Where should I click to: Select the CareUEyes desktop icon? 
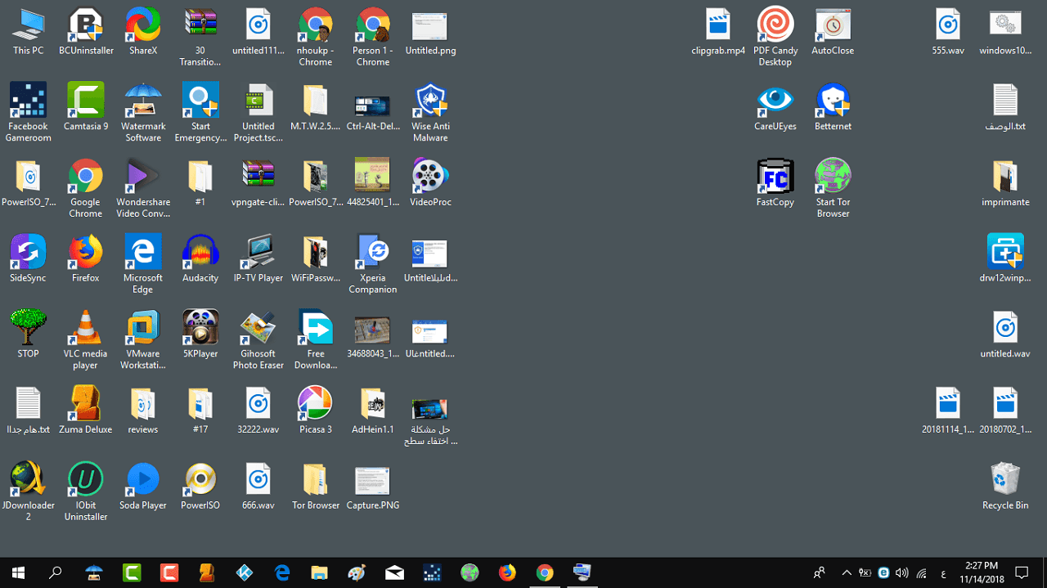(x=775, y=108)
